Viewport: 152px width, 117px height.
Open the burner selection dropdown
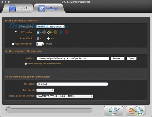click(65, 96)
